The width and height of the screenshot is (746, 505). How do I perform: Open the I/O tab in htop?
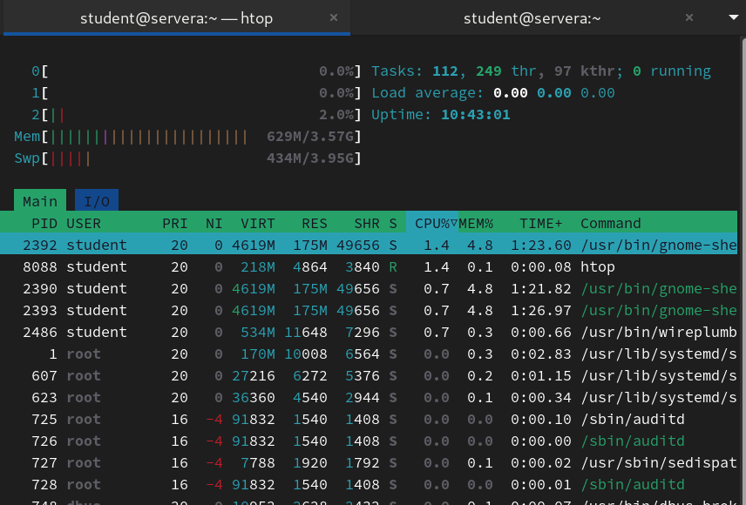(97, 201)
